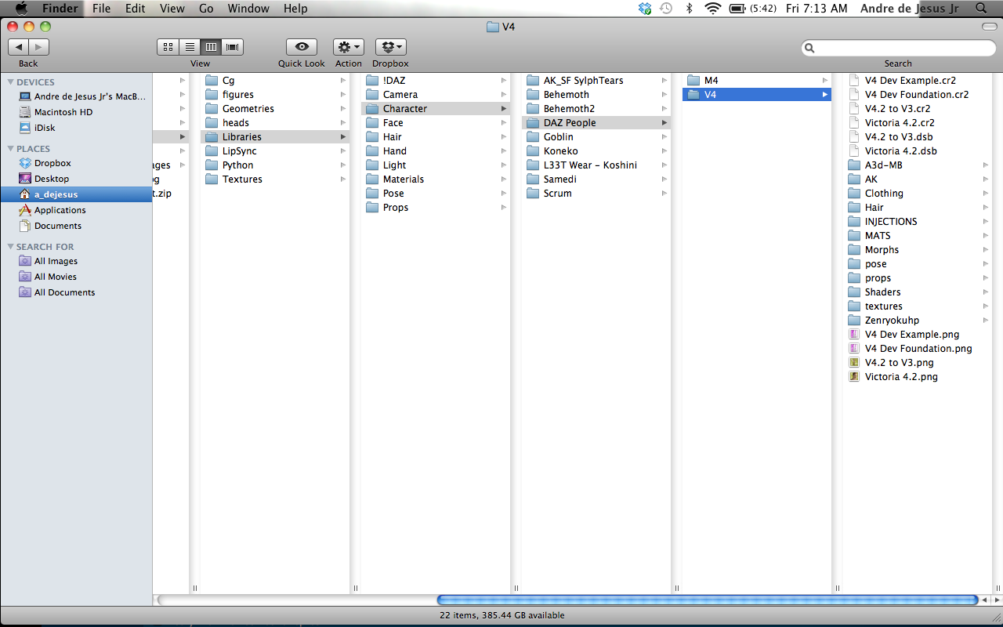
Task: Open the View menu
Action: (172, 9)
